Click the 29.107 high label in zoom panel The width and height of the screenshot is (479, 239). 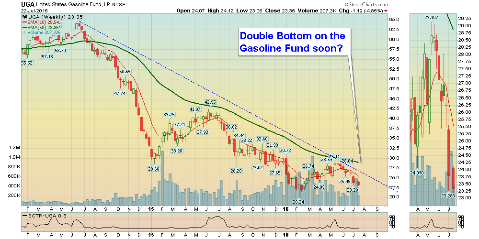[431, 18]
